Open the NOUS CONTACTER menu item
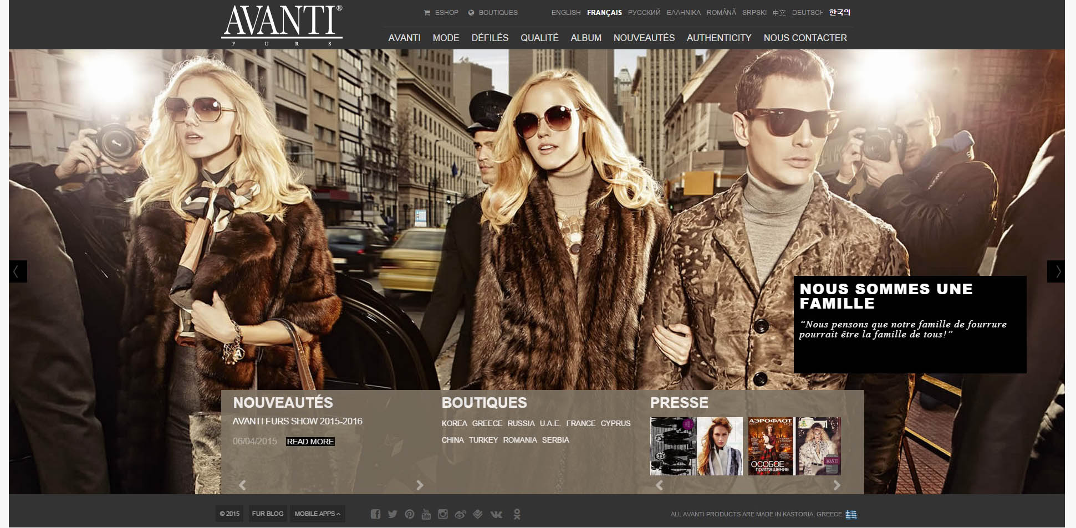 point(805,38)
